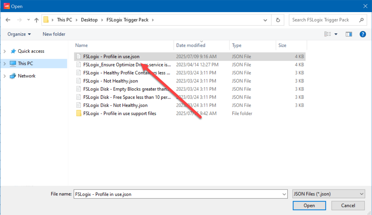Viewport: 372px width, 215px height.
Task: Sort by the Date modified column
Action: pyautogui.click(x=191, y=45)
